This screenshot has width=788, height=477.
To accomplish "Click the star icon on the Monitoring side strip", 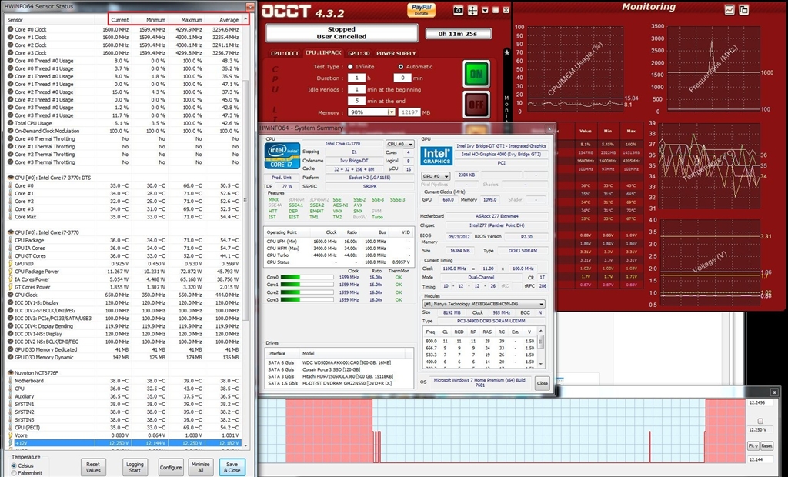I will 506,52.
